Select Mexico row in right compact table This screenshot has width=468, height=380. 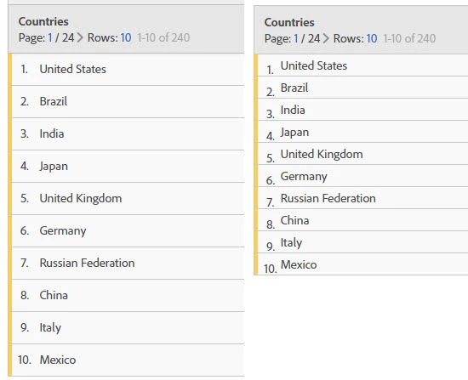coord(362,264)
